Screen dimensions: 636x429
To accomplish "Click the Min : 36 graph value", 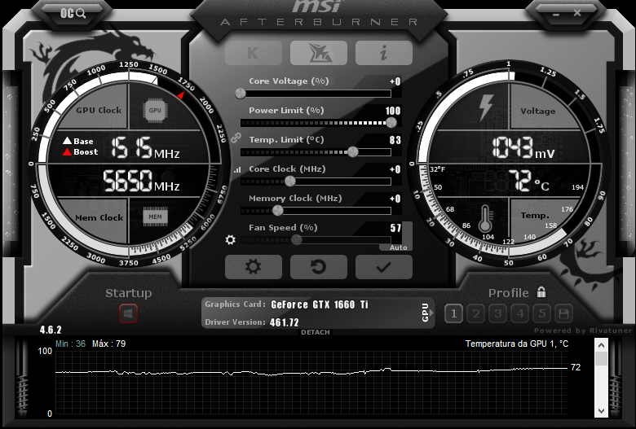I will coord(71,344).
